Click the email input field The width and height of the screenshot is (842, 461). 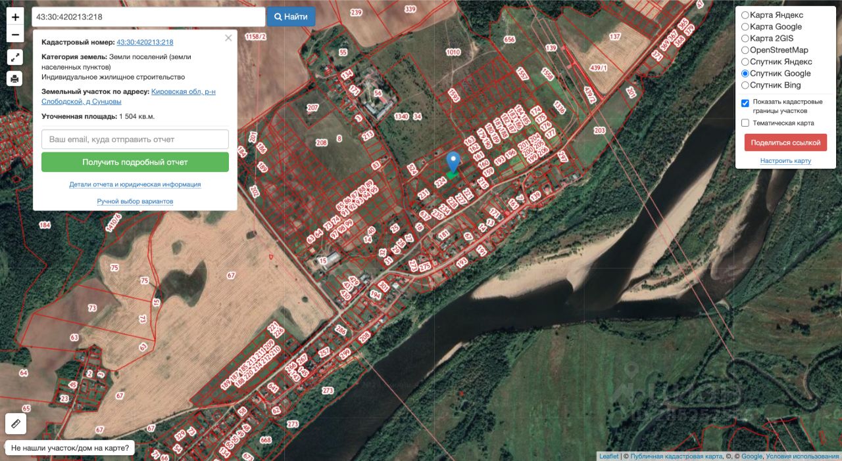tap(135, 139)
